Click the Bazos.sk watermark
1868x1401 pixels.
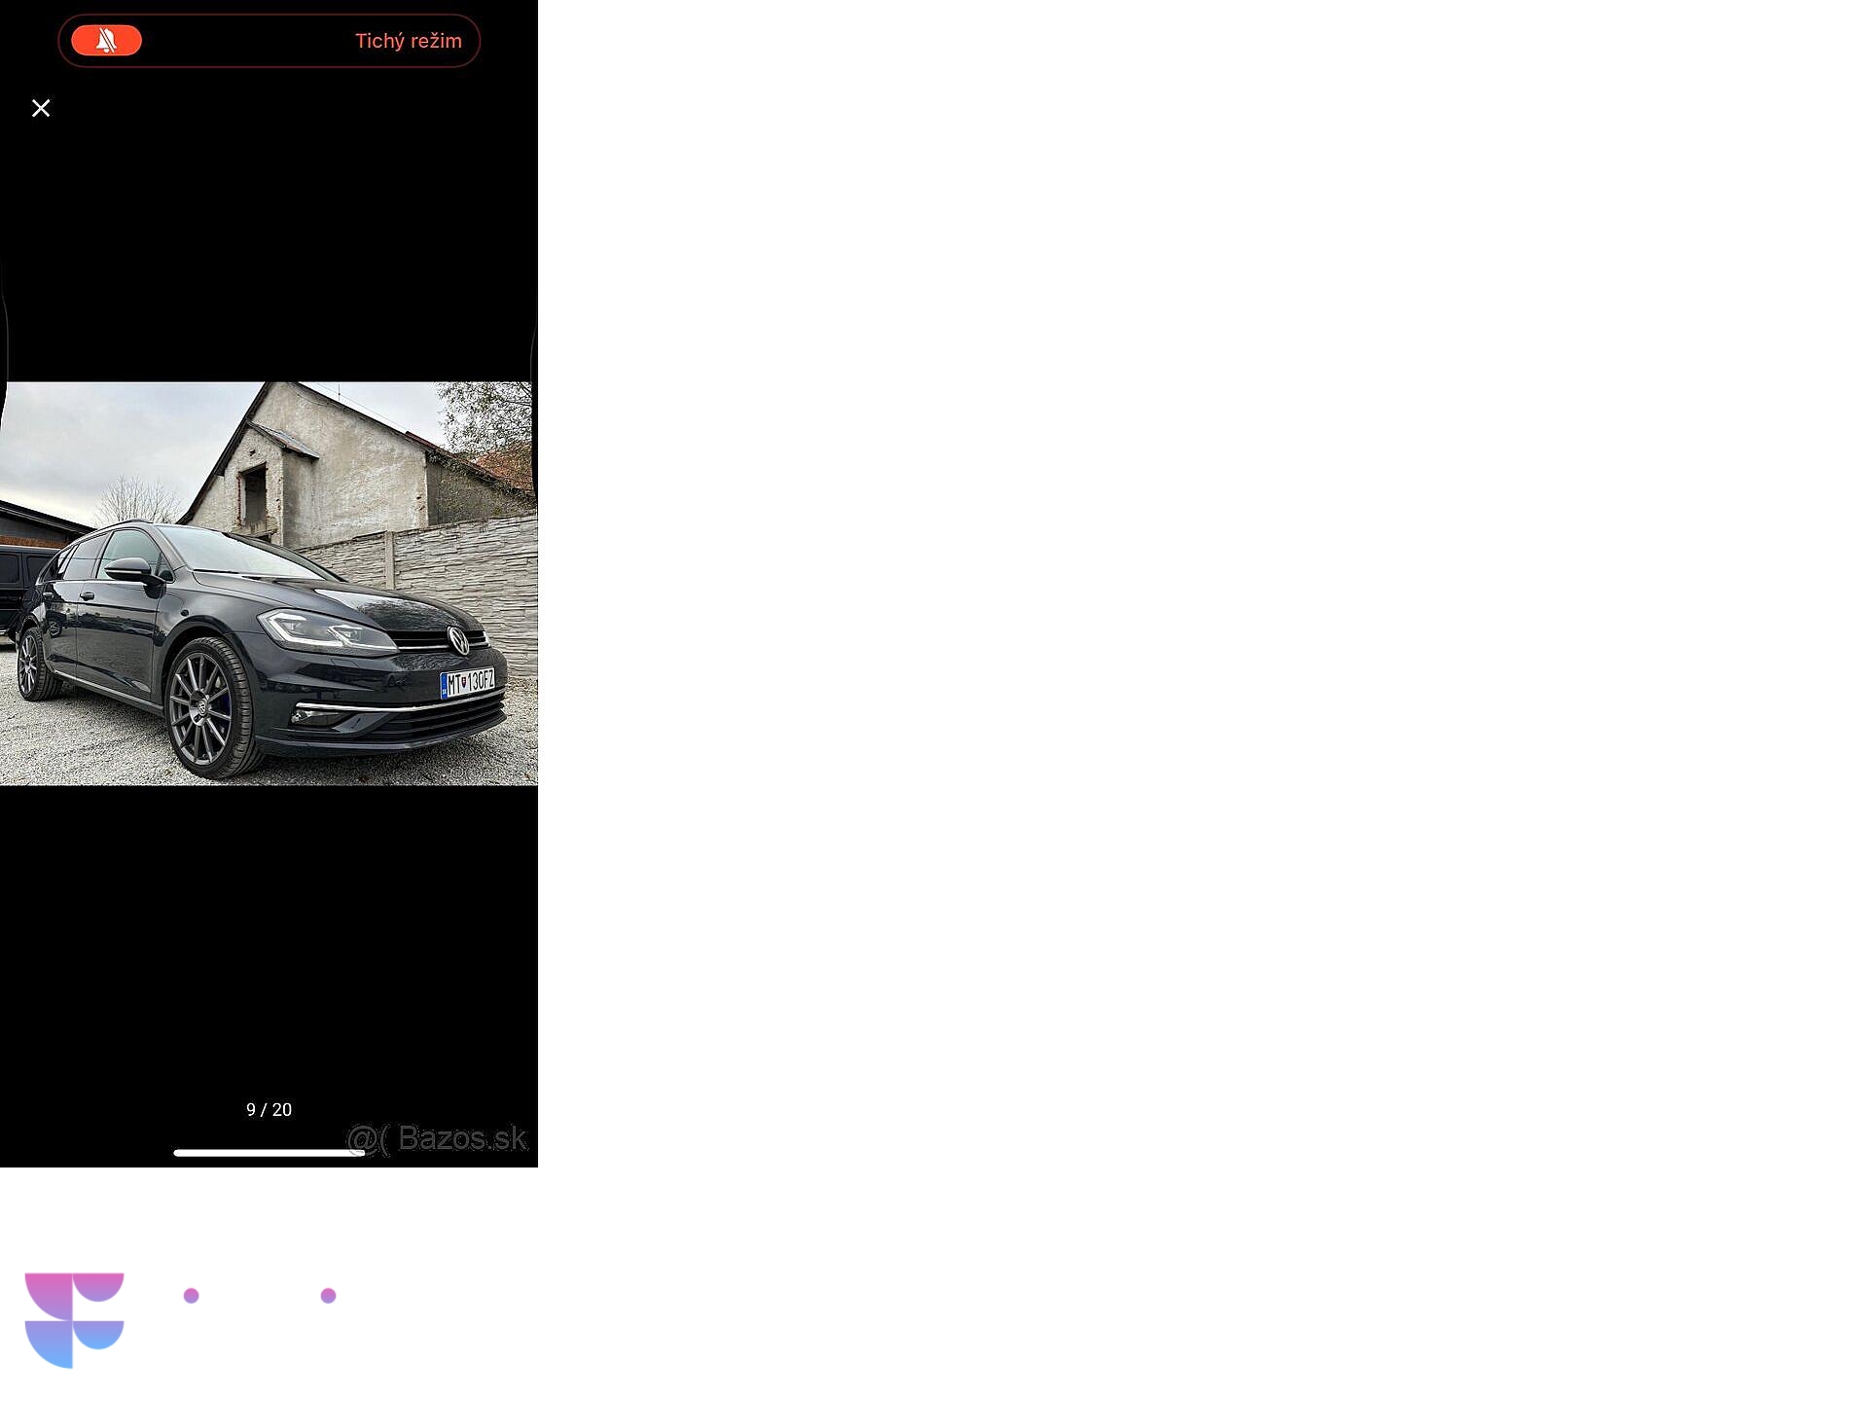click(x=438, y=1138)
